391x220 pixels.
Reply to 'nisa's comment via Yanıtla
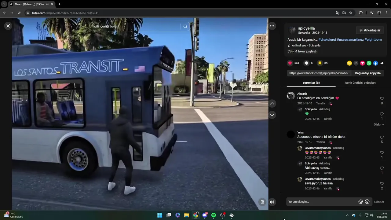pos(320,142)
